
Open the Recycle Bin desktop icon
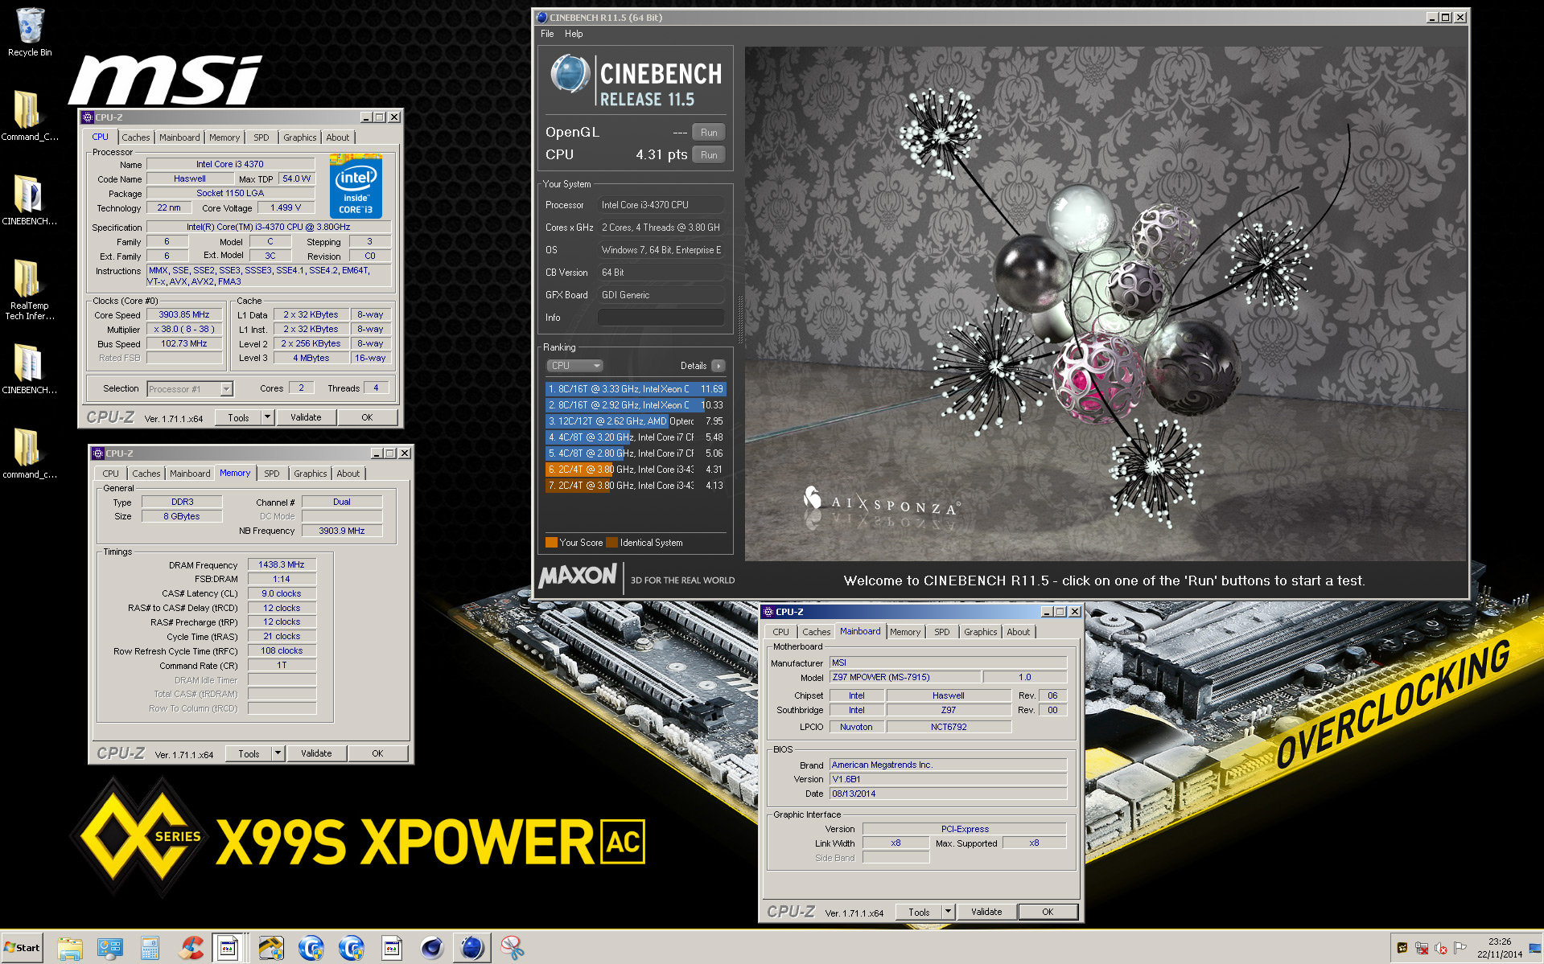point(30,32)
